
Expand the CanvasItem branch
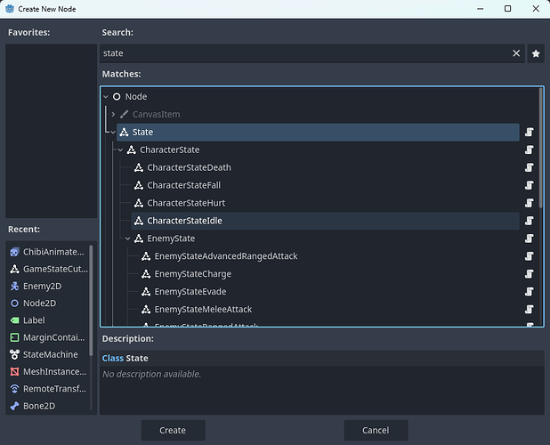click(113, 114)
